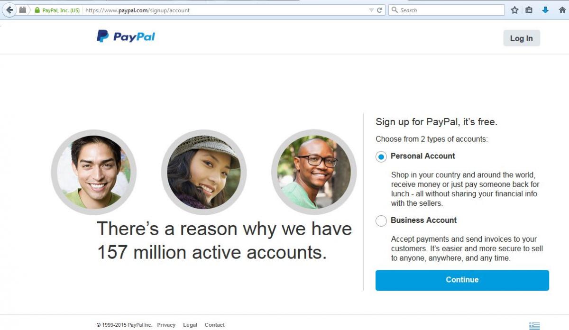Screen dimensions: 569x330
Task: Reload the page with the refresh icon
Action: pyautogui.click(x=380, y=10)
